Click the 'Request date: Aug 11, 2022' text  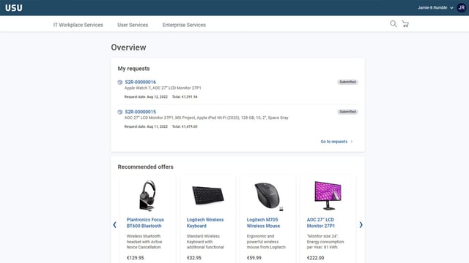pyautogui.click(x=146, y=126)
